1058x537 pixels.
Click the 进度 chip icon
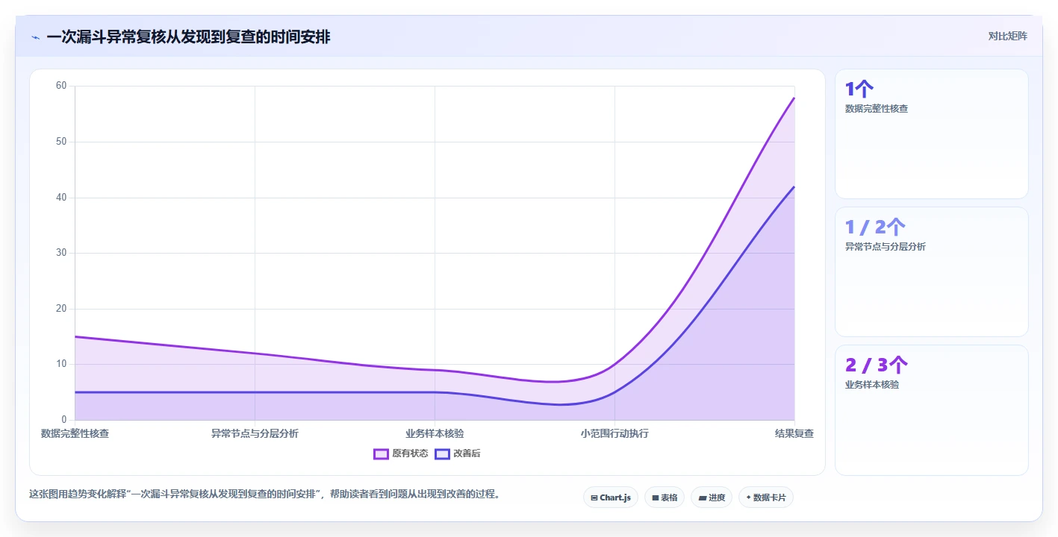click(703, 497)
